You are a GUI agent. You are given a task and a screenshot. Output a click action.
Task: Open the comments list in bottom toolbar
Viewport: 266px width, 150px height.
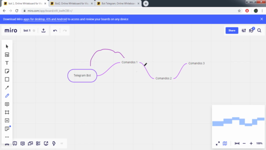pyautogui.click(x=22, y=143)
